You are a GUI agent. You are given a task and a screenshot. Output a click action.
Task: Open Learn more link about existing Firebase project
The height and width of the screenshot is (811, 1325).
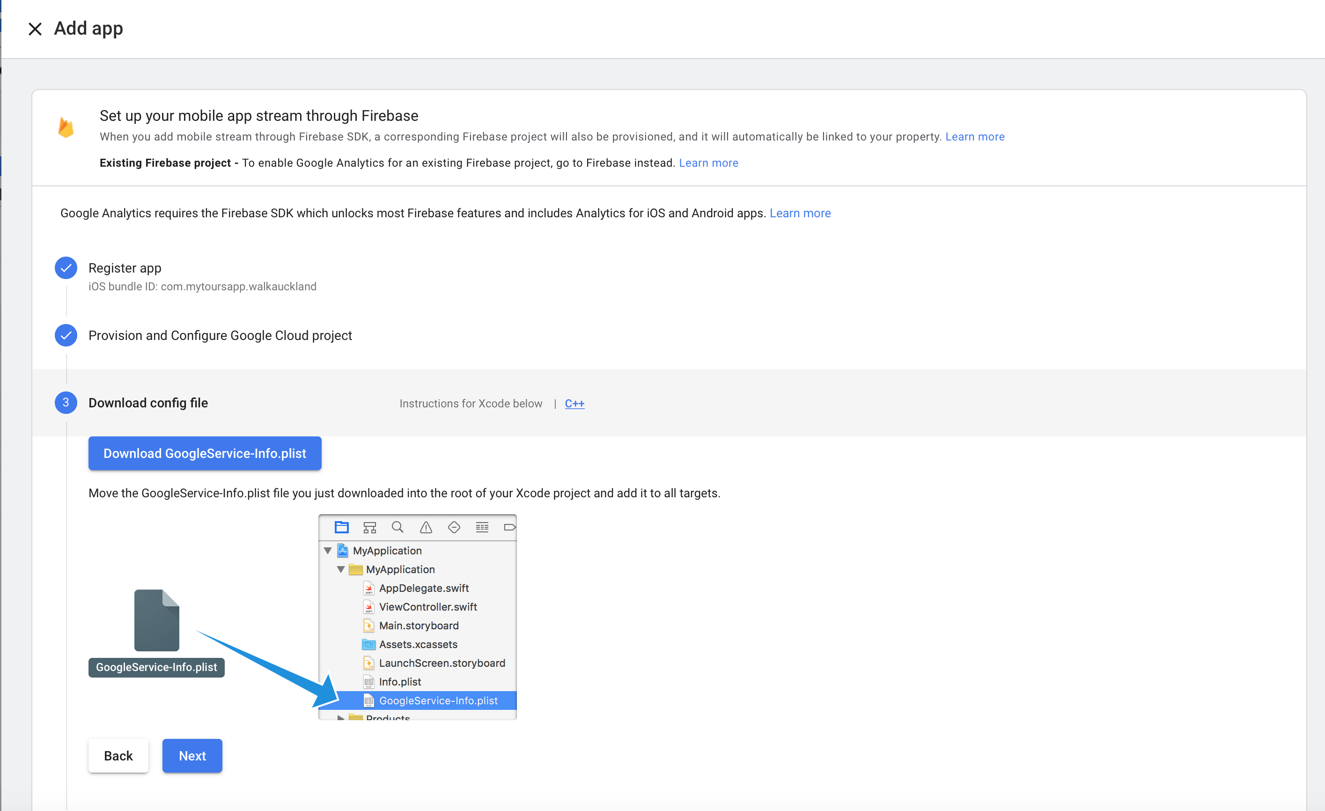coord(708,163)
